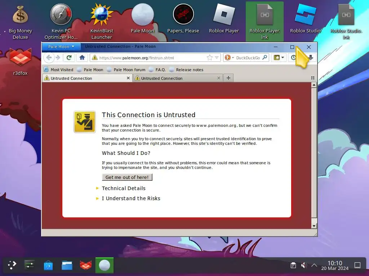369x276 pixels.
Task: Open KevinBlast Launcher desktop icon
Action: [102, 22]
